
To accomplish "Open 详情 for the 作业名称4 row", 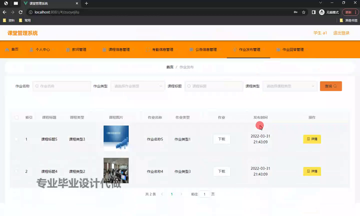I will point(312,171).
